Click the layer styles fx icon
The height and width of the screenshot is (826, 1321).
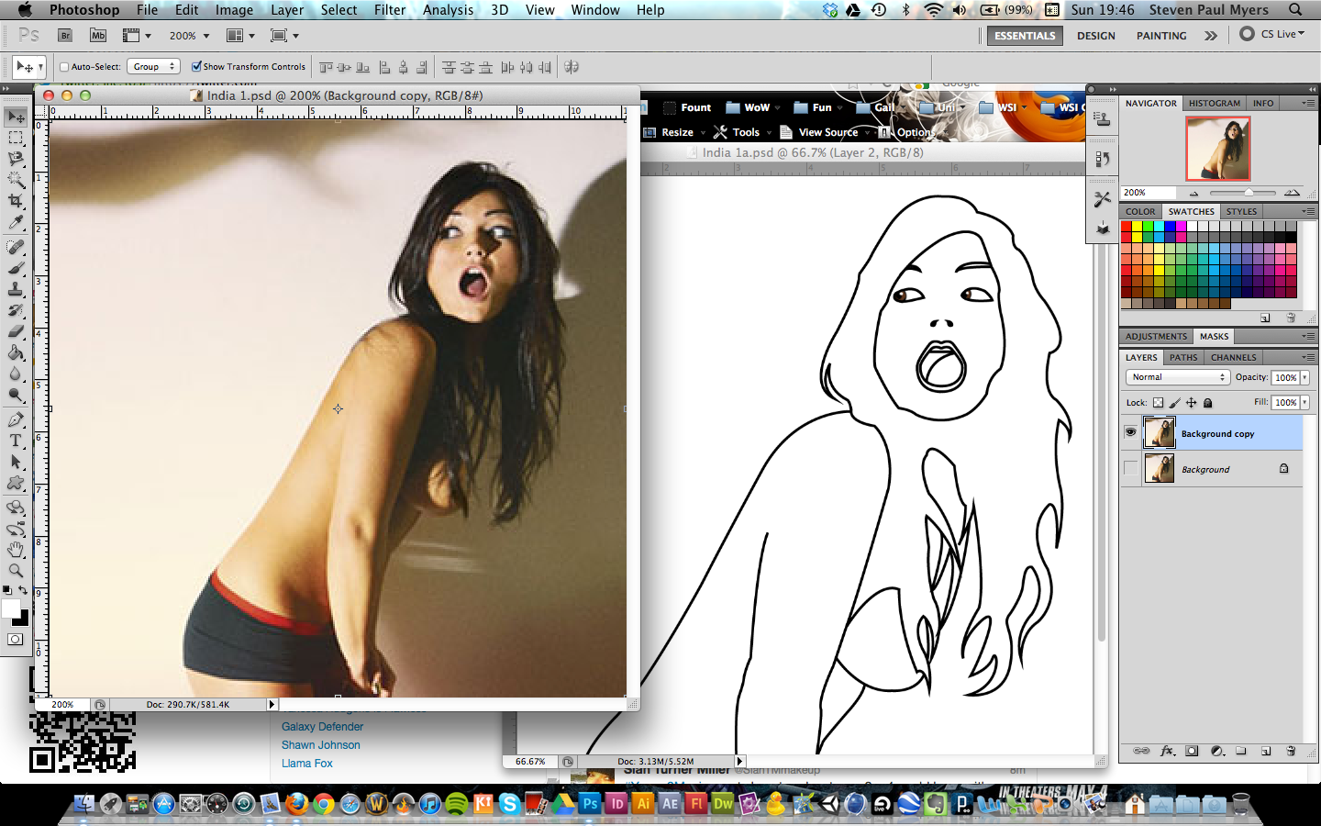point(1167,751)
